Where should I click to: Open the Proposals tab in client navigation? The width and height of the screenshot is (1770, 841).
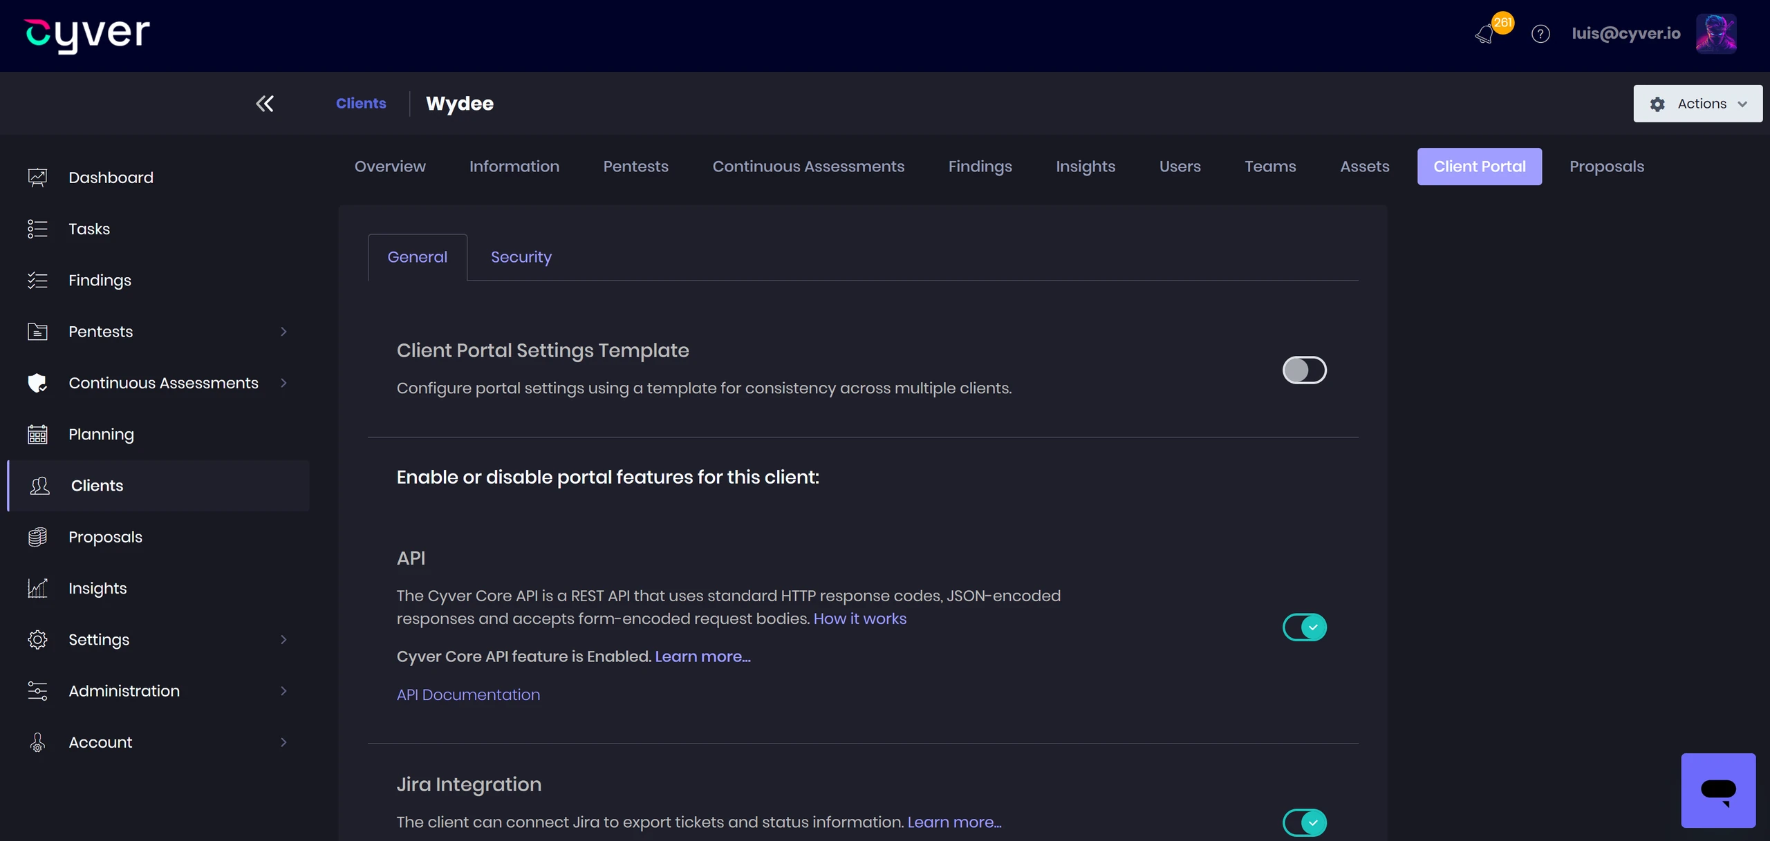coord(1607,167)
